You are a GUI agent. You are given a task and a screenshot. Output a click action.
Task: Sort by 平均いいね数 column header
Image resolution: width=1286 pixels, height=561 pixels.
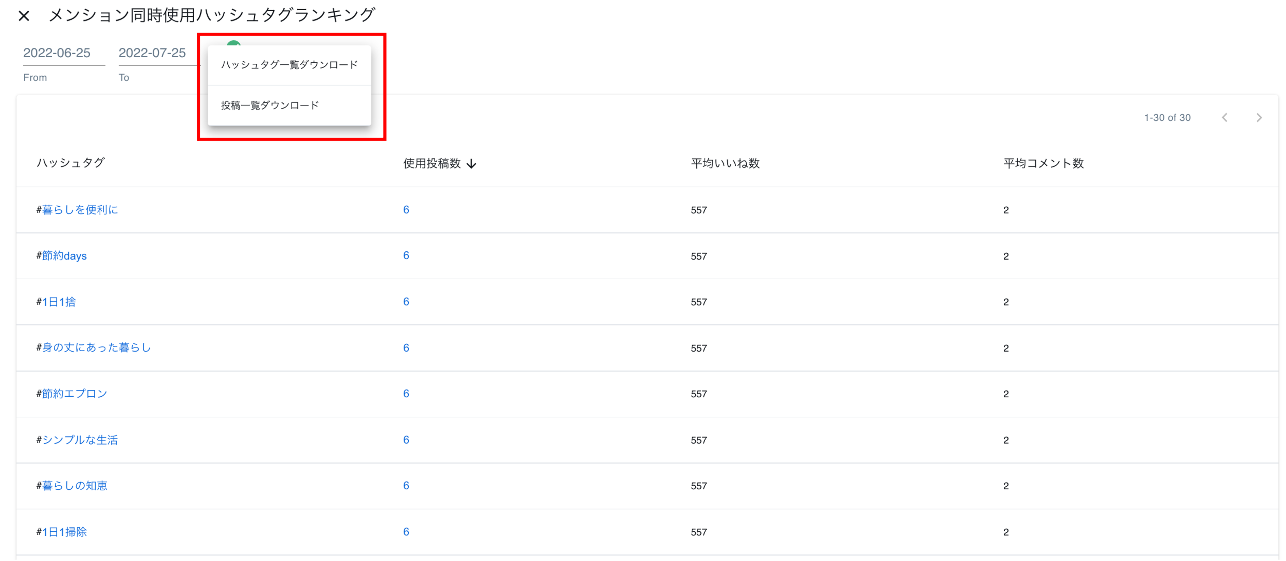[725, 163]
